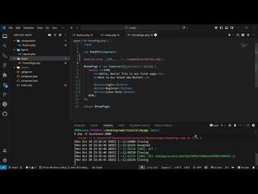
Task: Click the New File icon in Explorer header
Action: click(49, 35)
